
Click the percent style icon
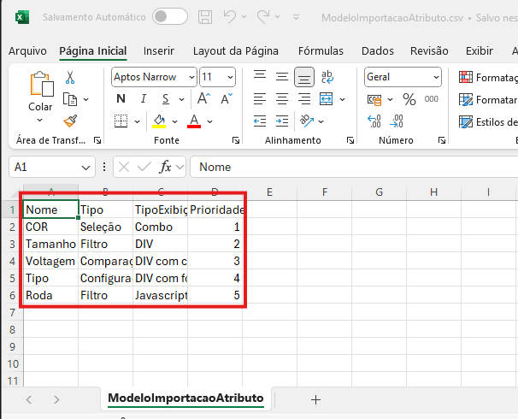409,98
